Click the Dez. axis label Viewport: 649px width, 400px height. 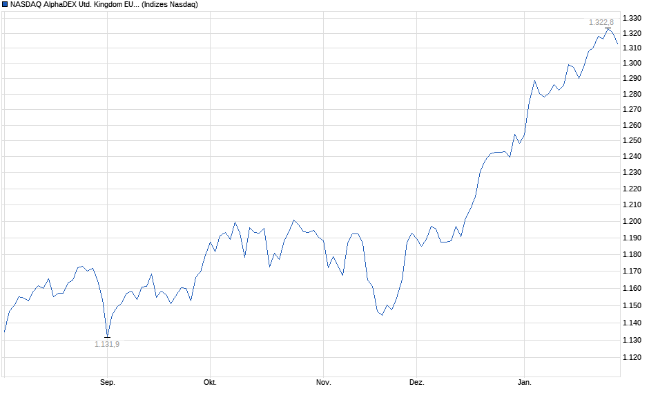pos(417,381)
